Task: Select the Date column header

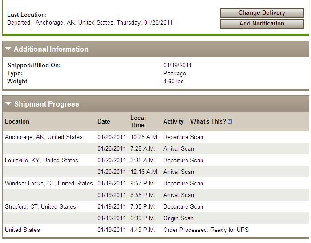Action: point(104,121)
